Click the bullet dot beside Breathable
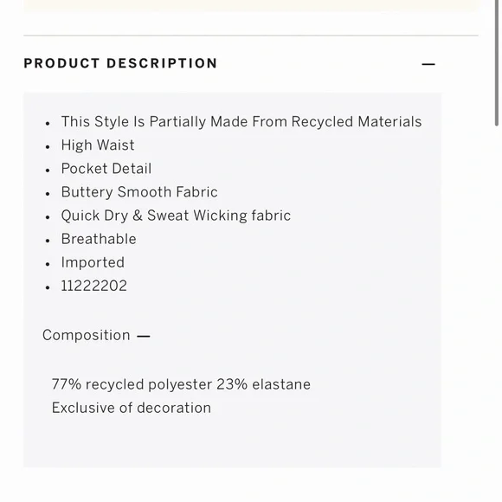 48,241
